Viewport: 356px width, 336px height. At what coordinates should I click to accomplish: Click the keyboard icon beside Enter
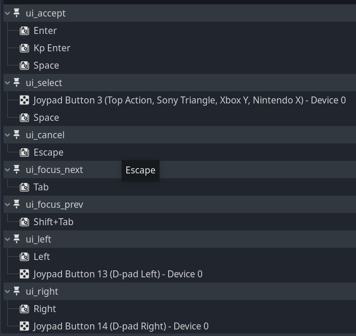(24, 30)
